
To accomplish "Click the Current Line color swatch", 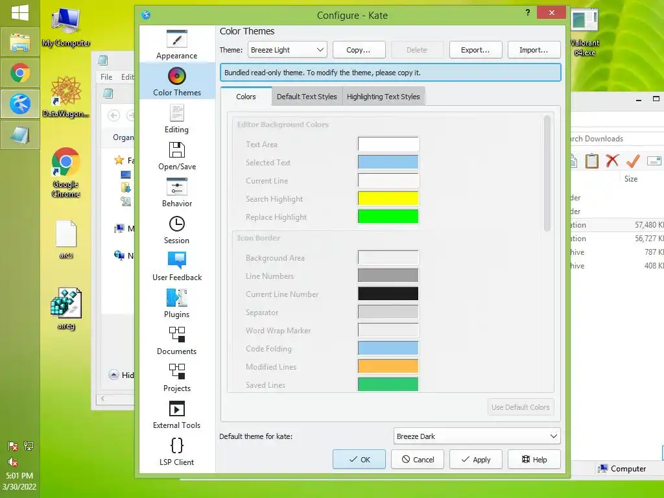I will [x=388, y=180].
